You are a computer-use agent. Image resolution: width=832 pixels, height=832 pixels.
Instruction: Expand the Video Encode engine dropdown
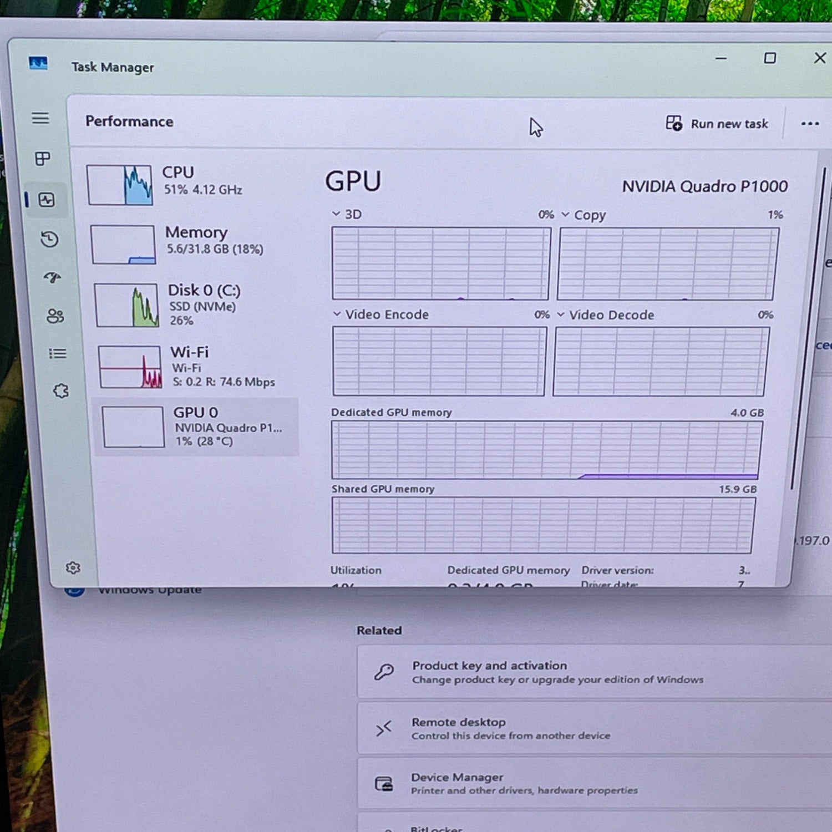pos(337,314)
